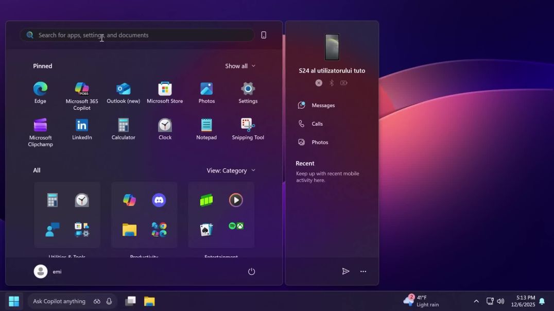
Task: Click the search input field
Action: [x=136, y=34]
